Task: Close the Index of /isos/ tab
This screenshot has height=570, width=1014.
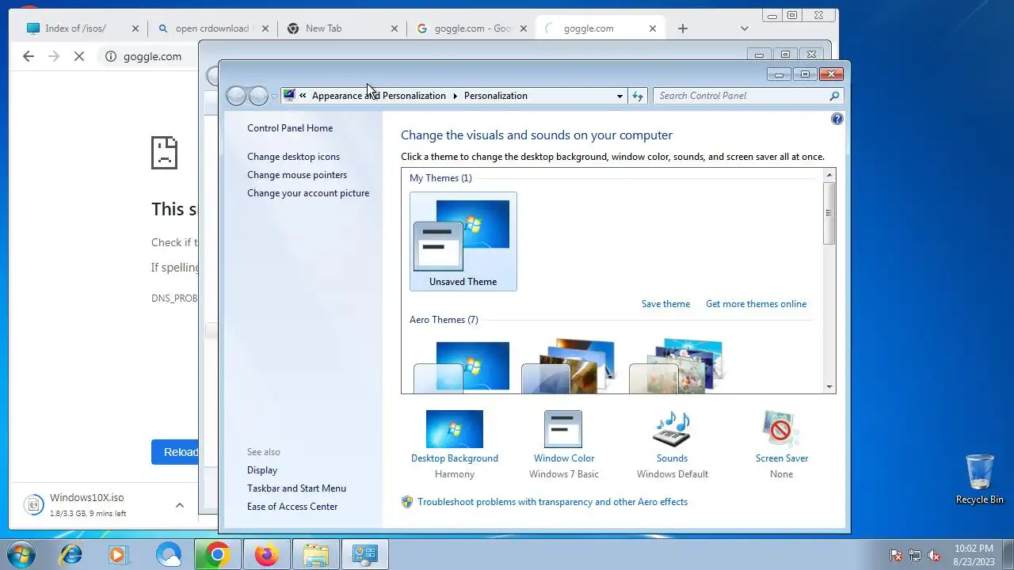Action: click(135, 28)
